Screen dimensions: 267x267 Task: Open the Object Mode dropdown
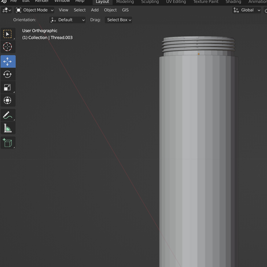[35, 10]
